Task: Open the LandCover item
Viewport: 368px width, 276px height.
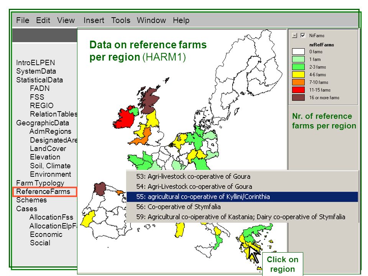Action: tap(48, 149)
